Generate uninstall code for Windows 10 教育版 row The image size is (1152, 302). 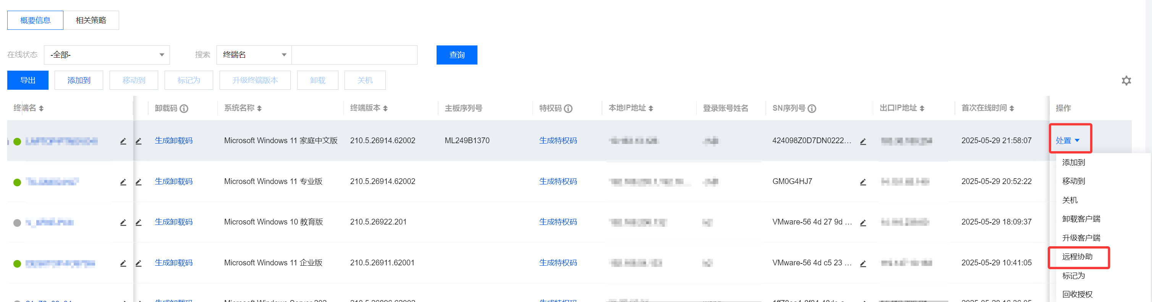(173, 222)
